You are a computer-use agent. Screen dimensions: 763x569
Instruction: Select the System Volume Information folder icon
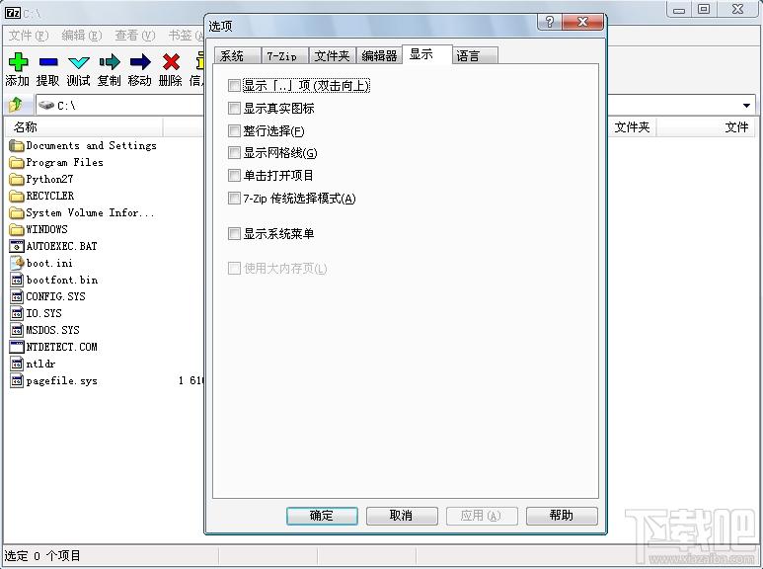pos(17,213)
